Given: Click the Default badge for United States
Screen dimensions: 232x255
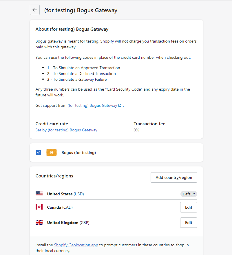Looking at the screenshot, I should click(189, 194).
